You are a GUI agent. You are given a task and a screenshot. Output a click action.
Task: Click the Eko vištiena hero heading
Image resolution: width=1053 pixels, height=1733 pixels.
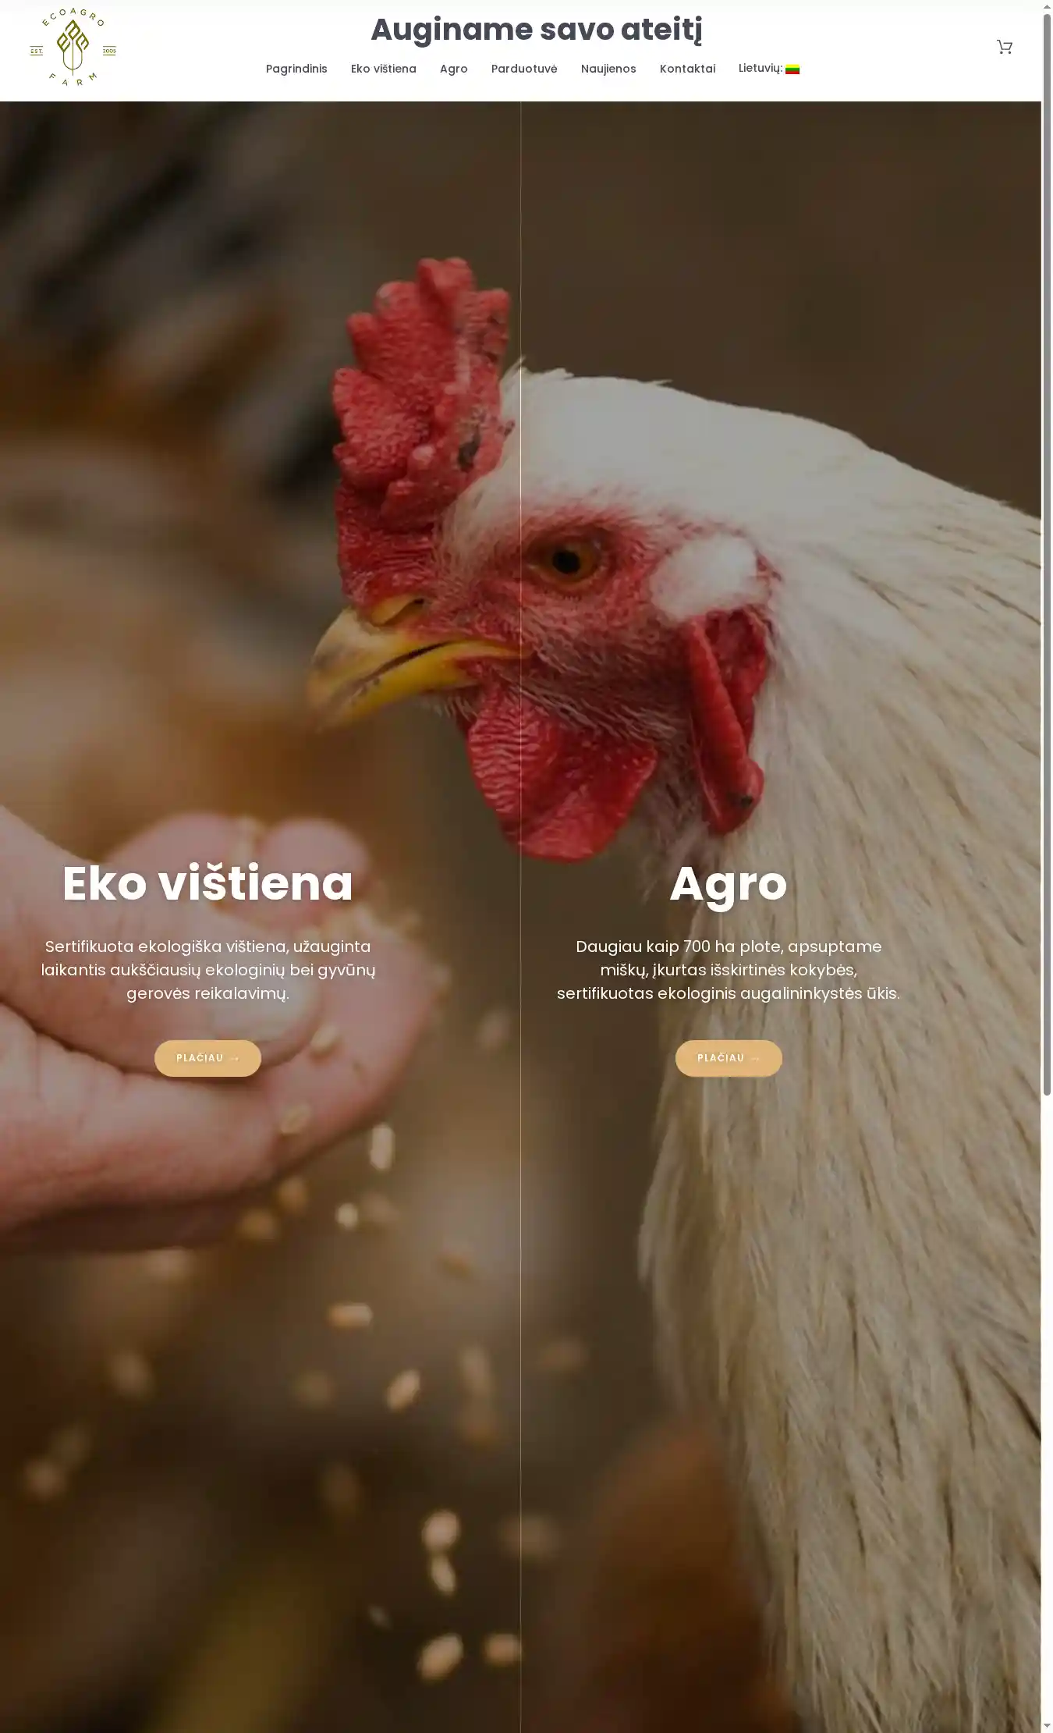(207, 883)
